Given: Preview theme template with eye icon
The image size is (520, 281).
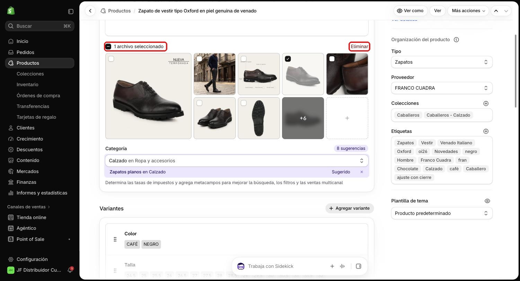Looking at the screenshot, I should click(x=487, y=201).
